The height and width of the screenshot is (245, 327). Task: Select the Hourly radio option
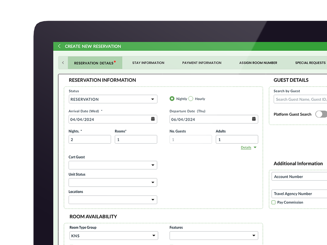(x=191, y=99)
